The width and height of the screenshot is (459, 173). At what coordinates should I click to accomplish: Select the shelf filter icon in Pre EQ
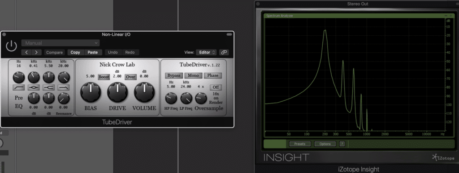(x=48, y=88)
